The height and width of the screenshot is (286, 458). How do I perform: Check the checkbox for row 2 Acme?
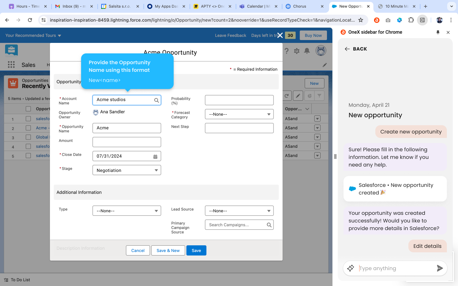click(28, 128)
